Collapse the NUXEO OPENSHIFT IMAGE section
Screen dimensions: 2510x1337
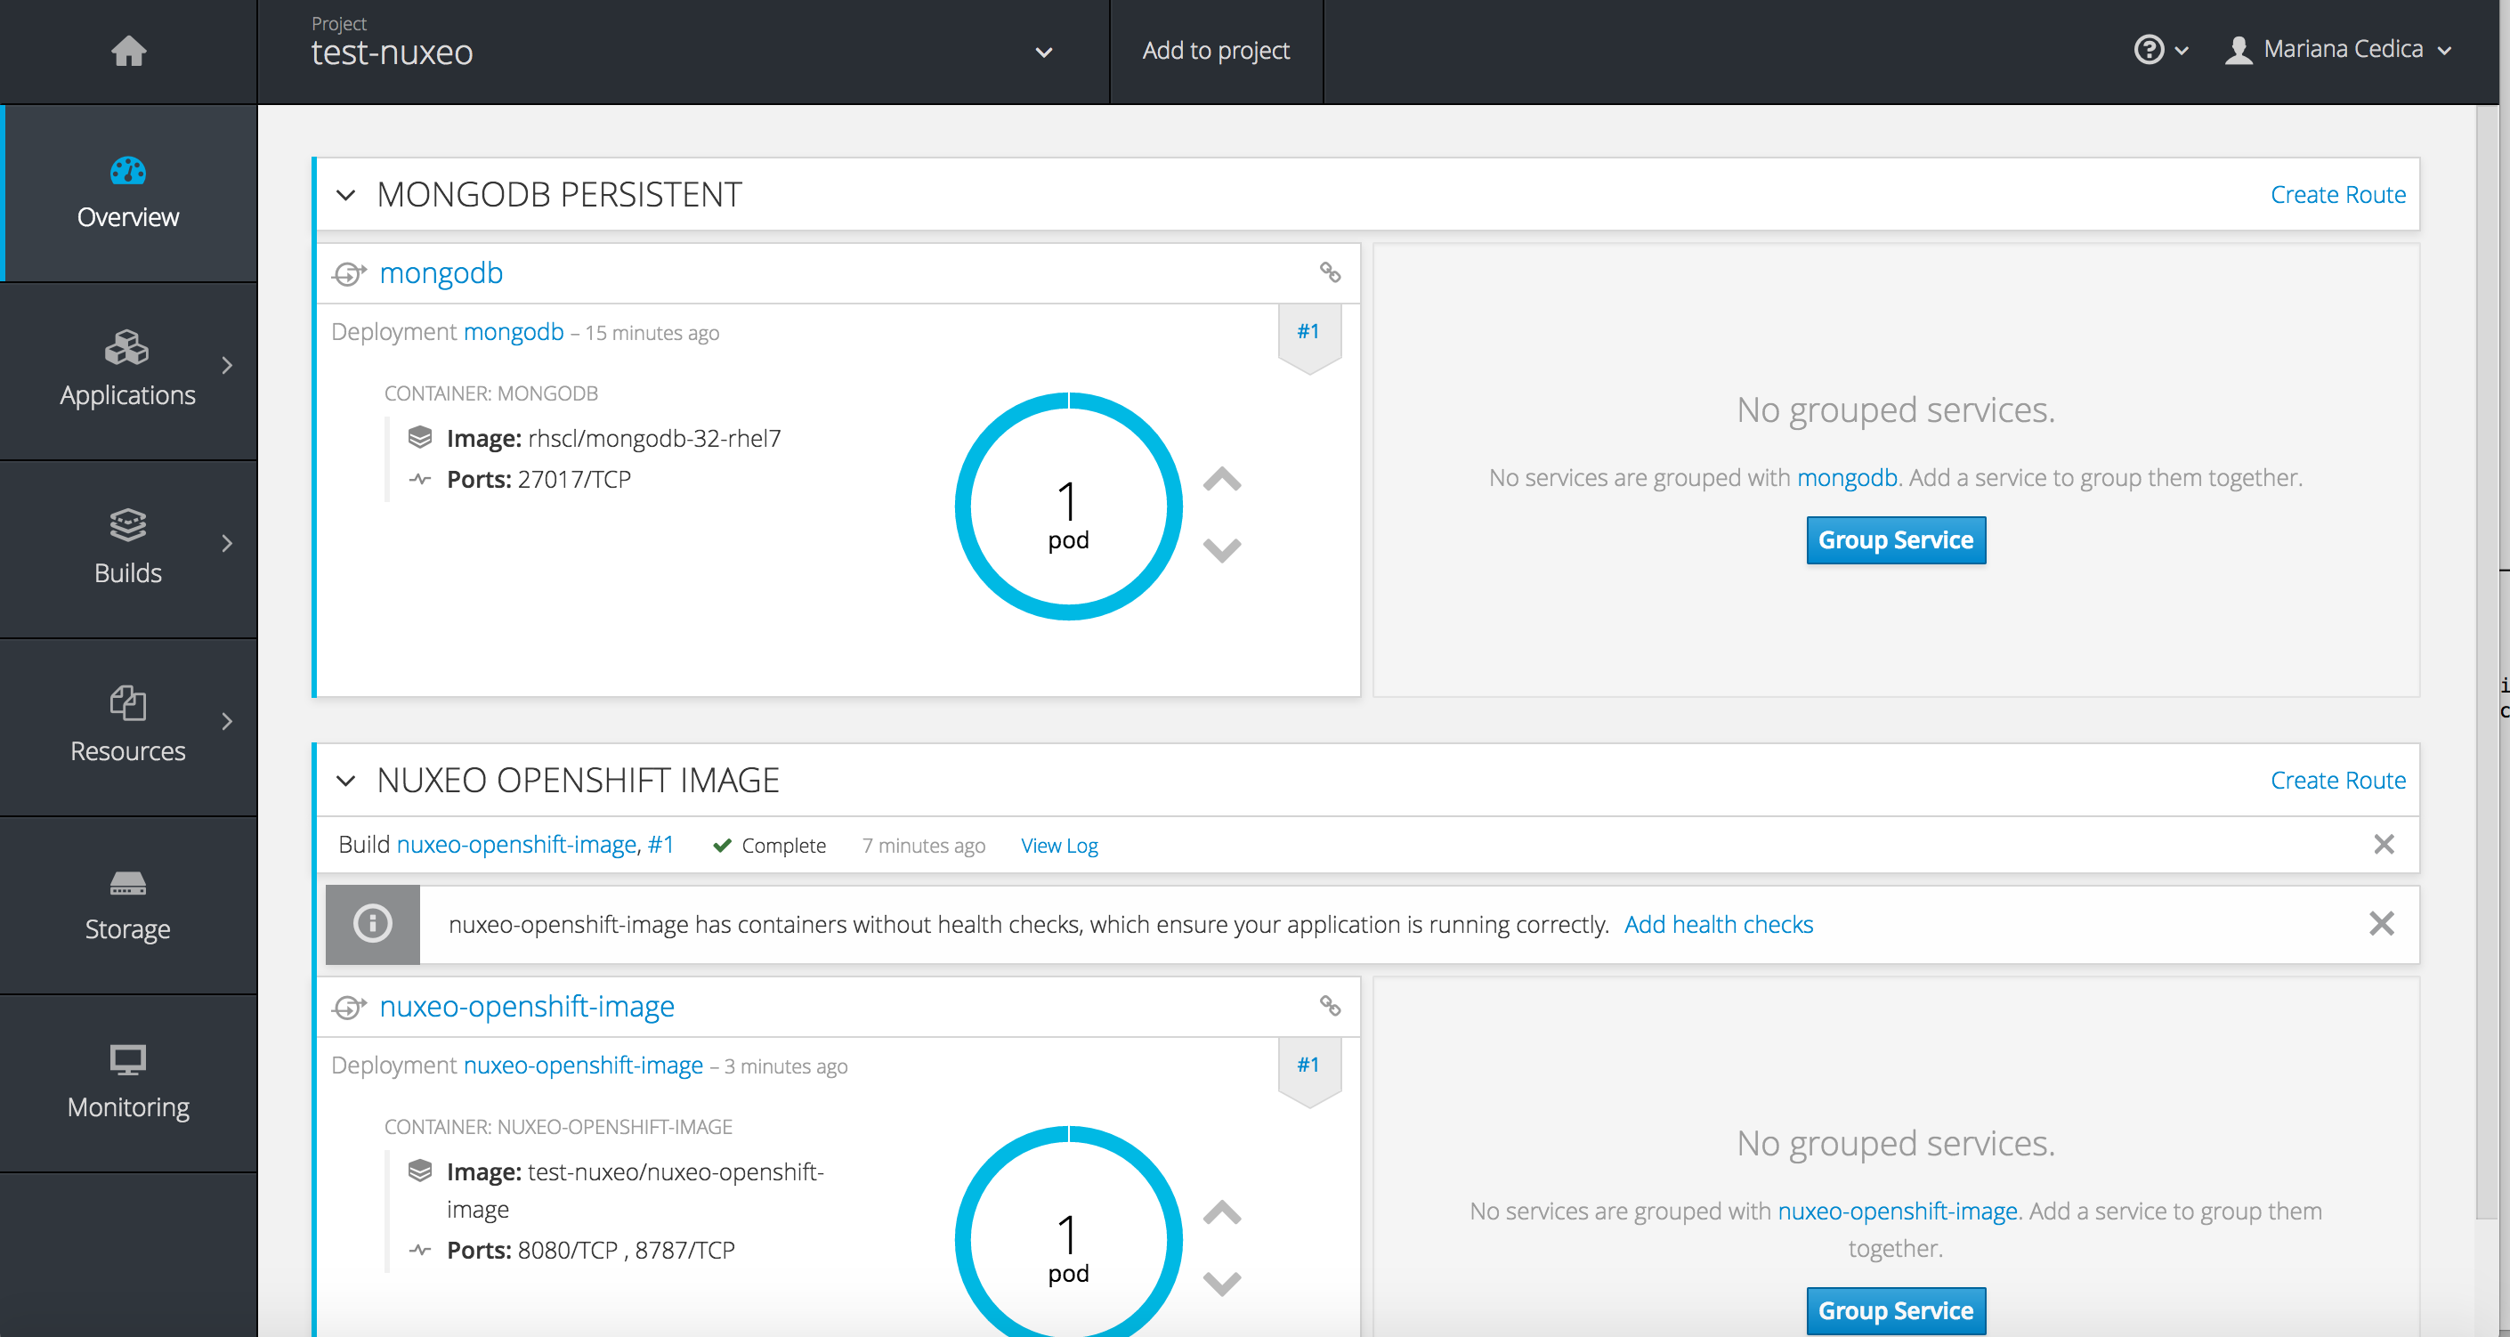[345, 780]
